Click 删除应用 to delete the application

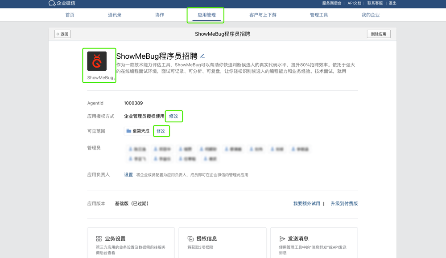[378, 33]
